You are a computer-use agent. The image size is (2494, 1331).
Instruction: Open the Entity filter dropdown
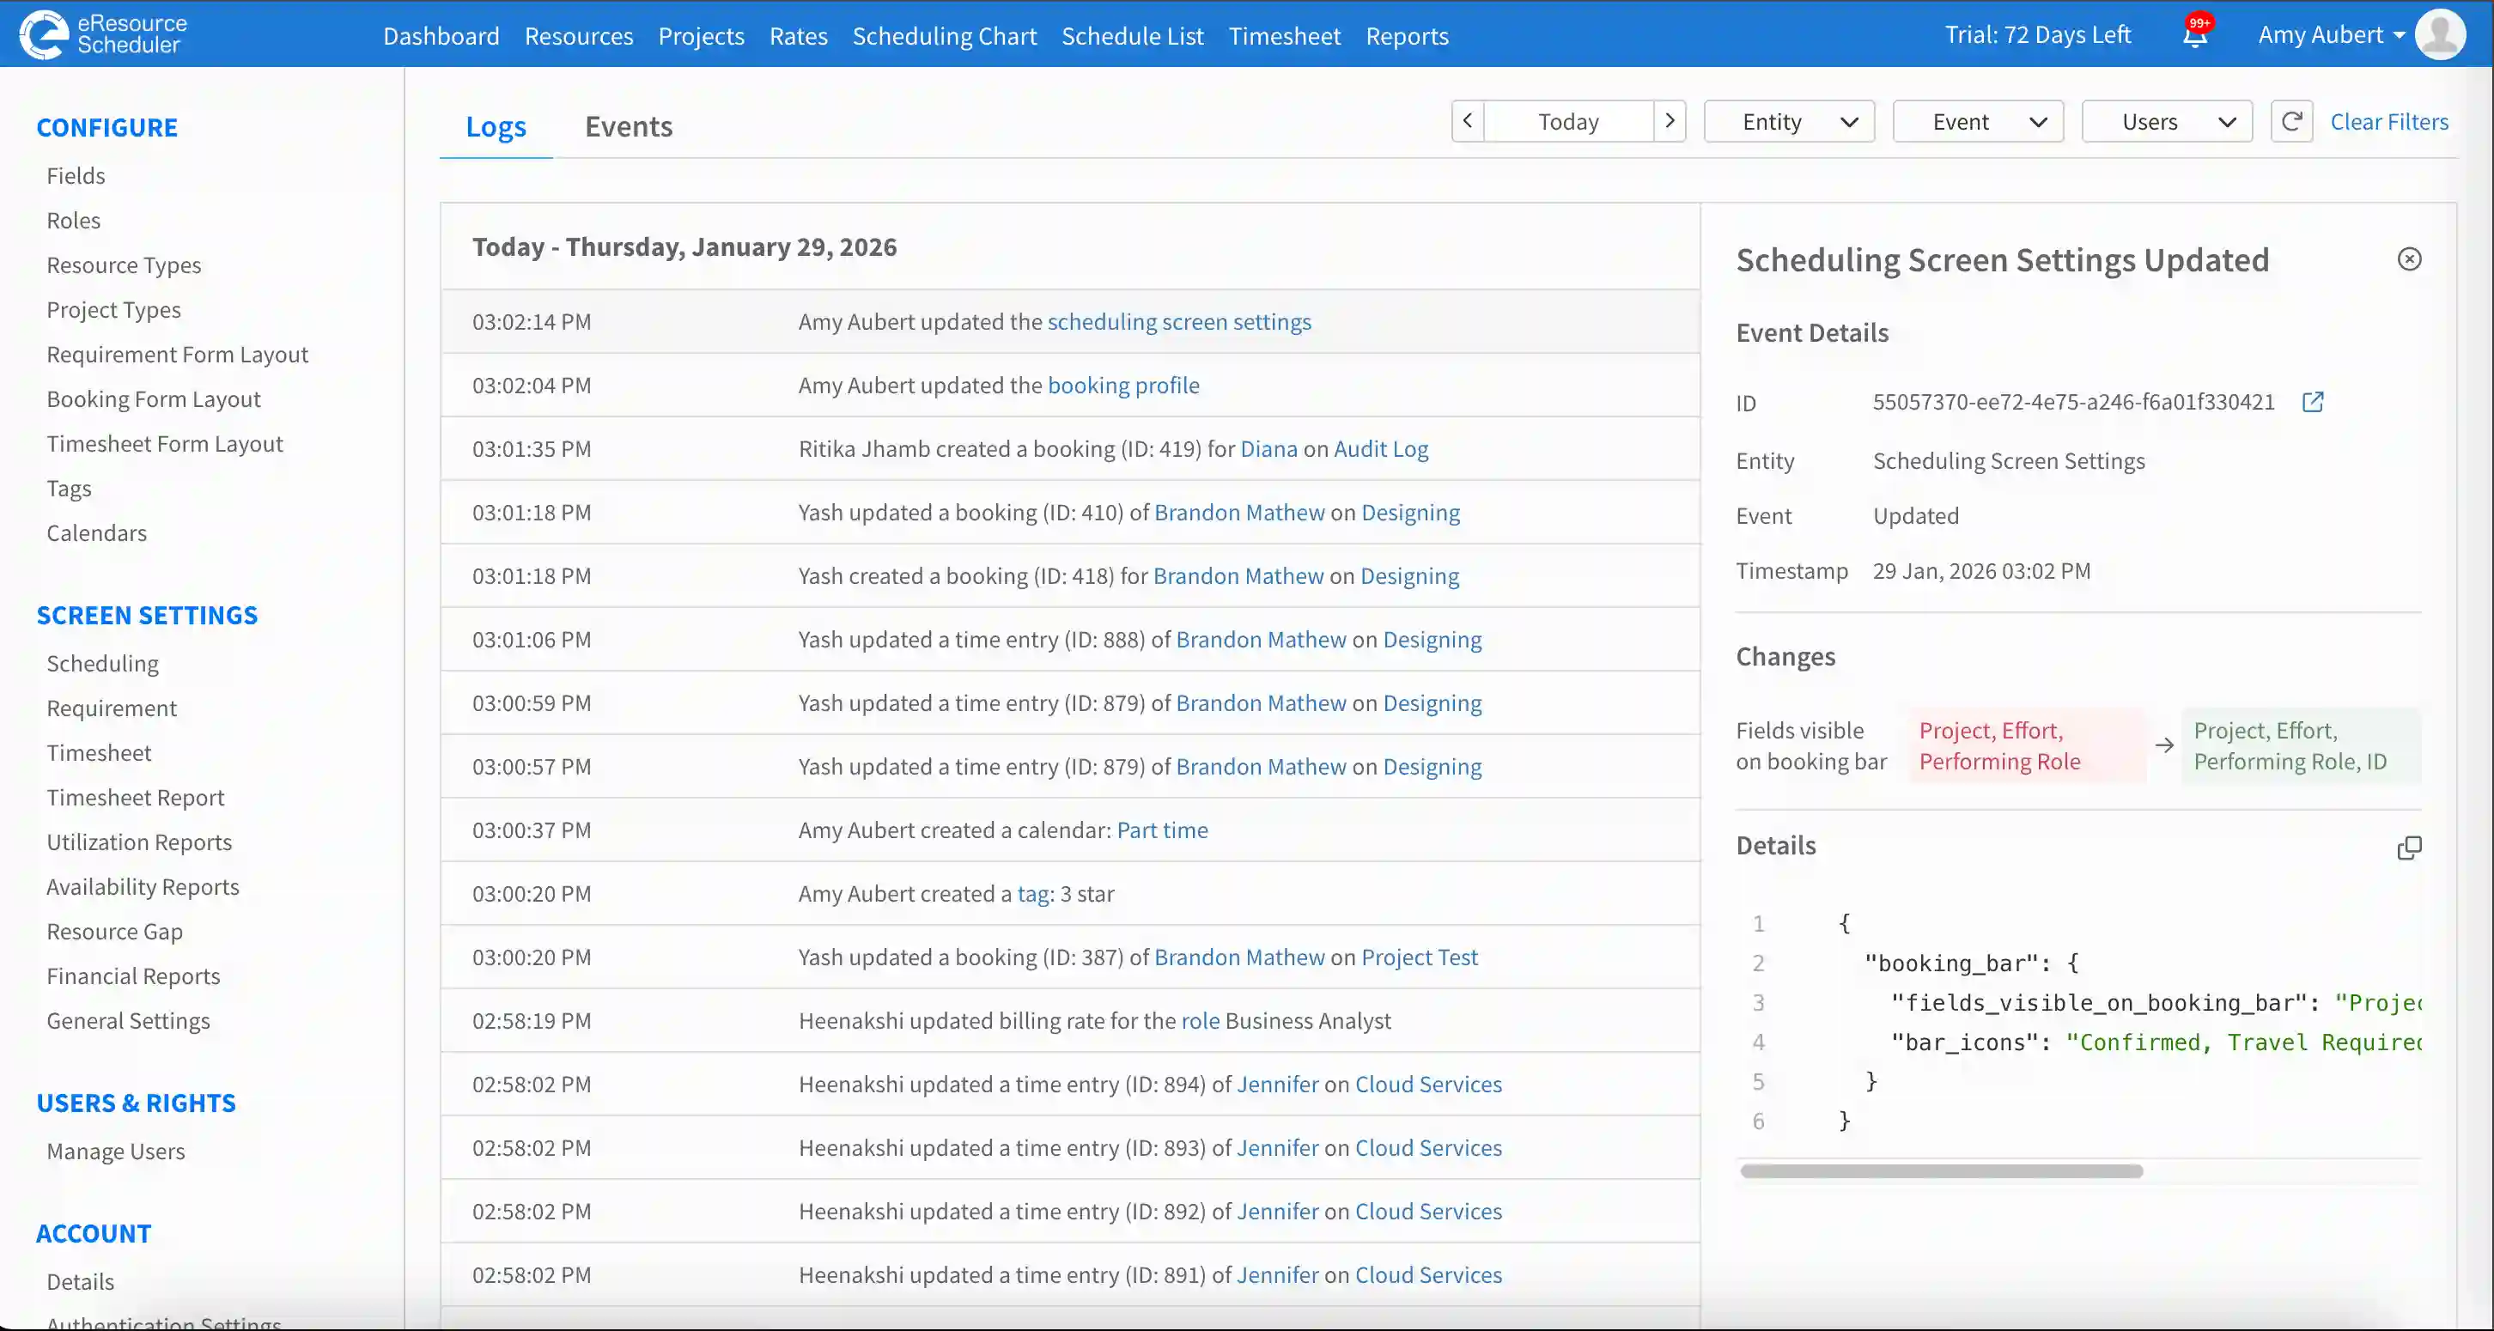1787,121
